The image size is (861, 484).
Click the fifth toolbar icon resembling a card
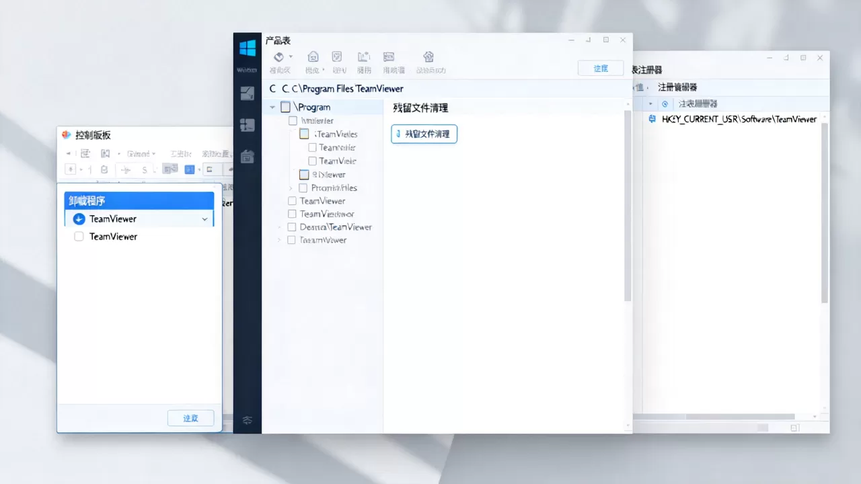click(x=389, y=57)
